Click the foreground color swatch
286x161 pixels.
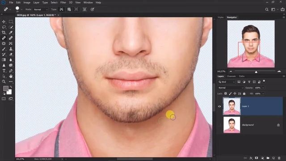pos(6,89)
